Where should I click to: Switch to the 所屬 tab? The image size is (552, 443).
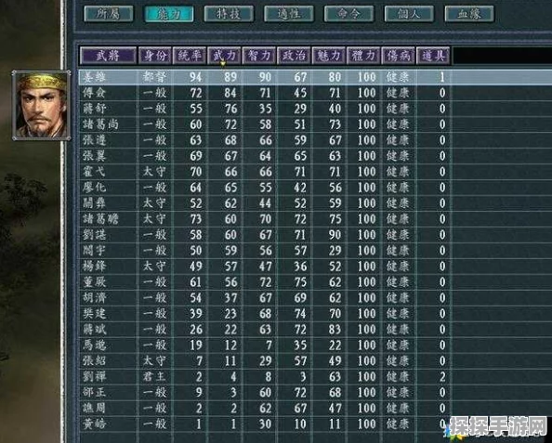[109, 14]
